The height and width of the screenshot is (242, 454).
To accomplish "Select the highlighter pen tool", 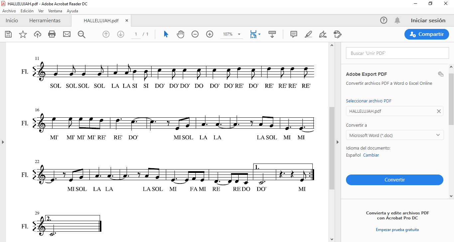I will (308, 34).
